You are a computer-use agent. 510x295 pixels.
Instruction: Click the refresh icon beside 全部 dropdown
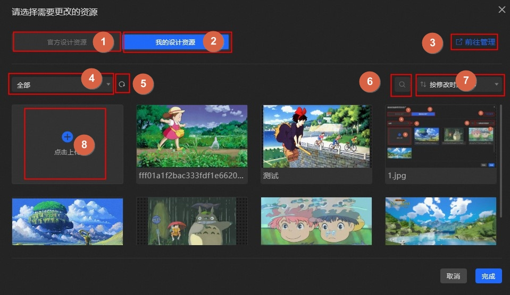(122, 84)
